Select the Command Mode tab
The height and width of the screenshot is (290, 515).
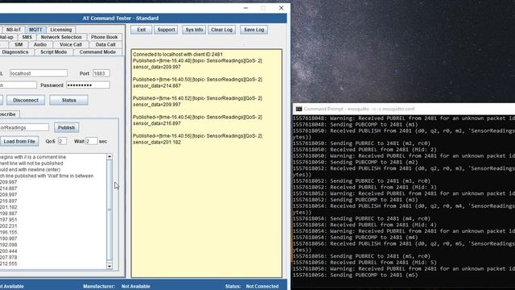click(97, 52)
